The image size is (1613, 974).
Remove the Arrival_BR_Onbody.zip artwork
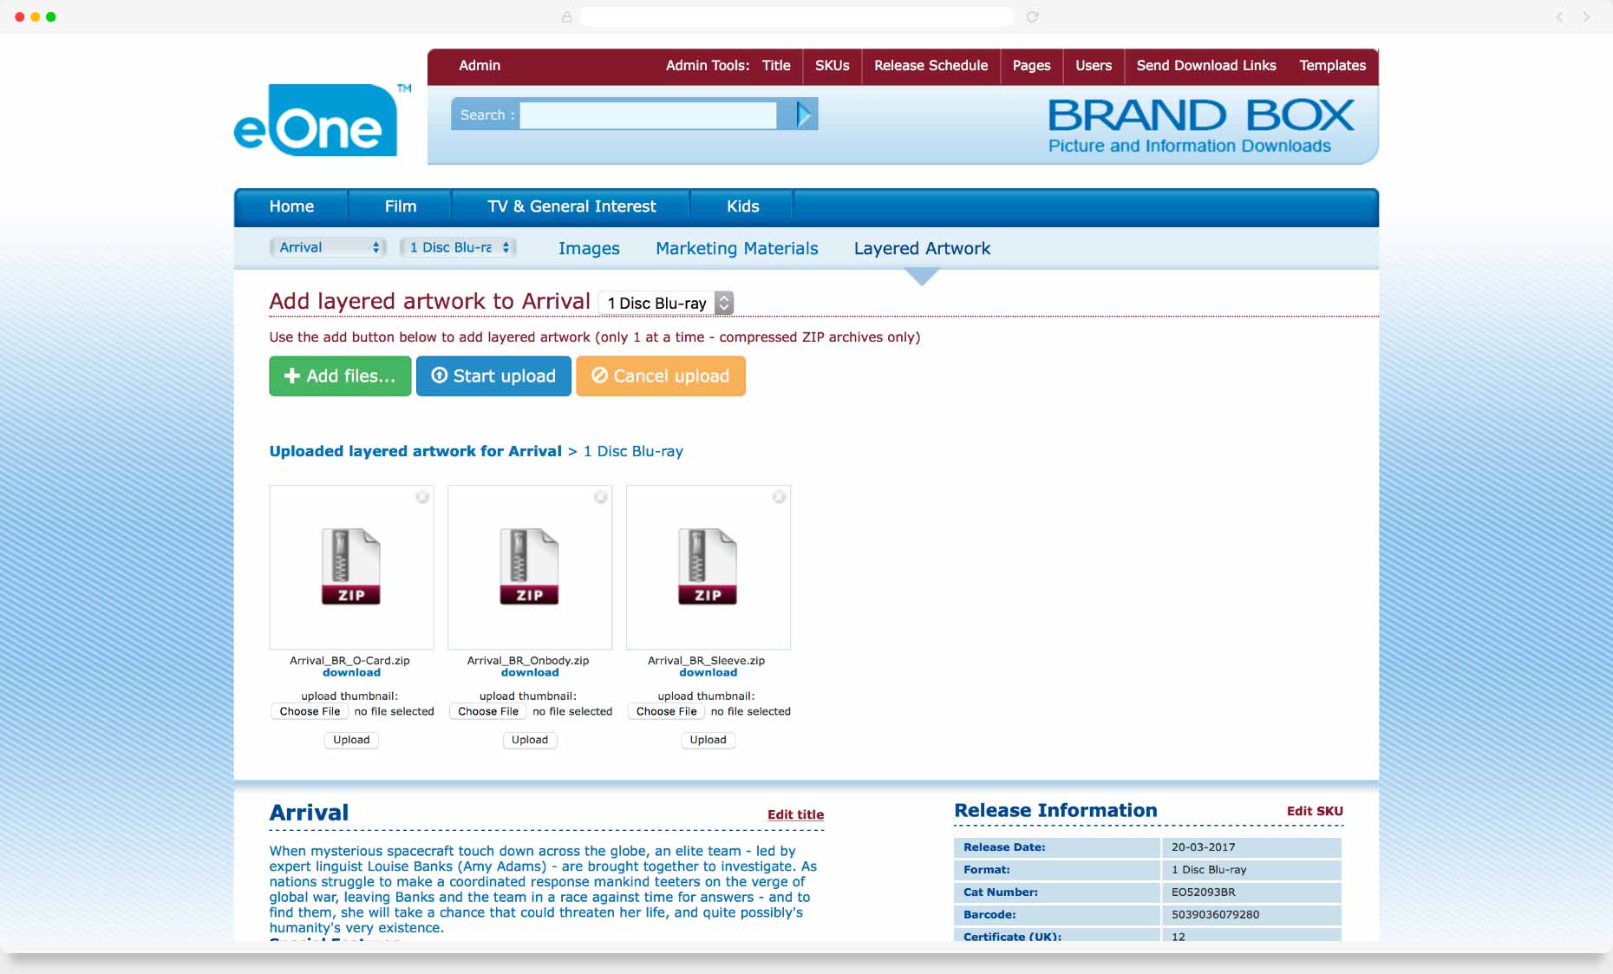[600, 497]
